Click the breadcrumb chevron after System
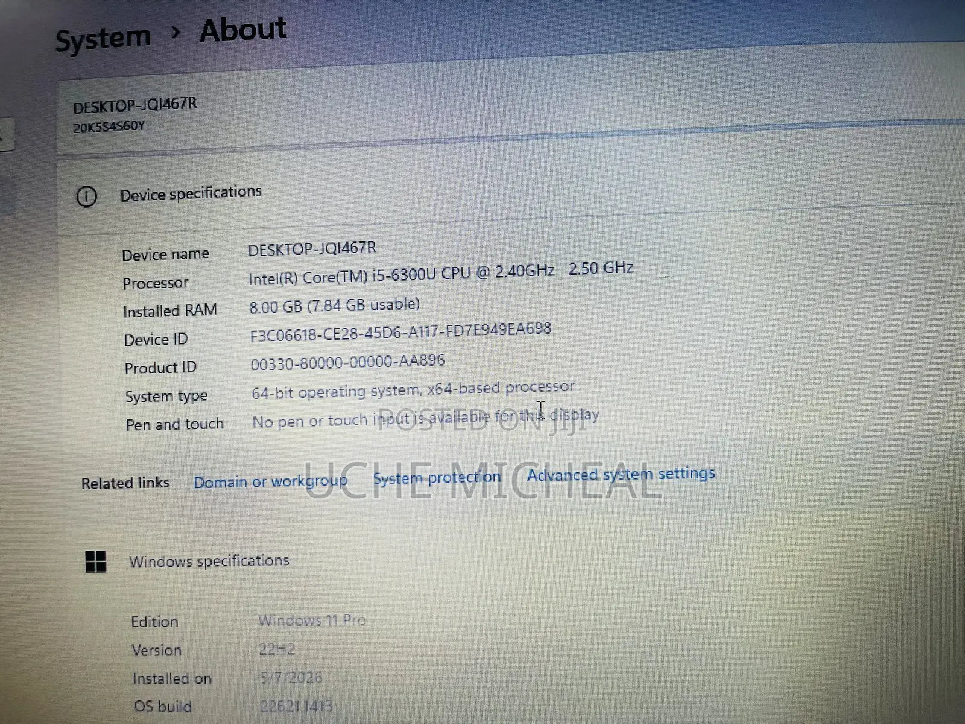The image size is (965, 724). point(175,33)
